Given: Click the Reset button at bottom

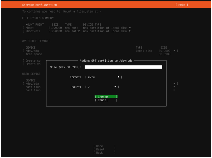Looking at the screenshot, I should point(105,149).
